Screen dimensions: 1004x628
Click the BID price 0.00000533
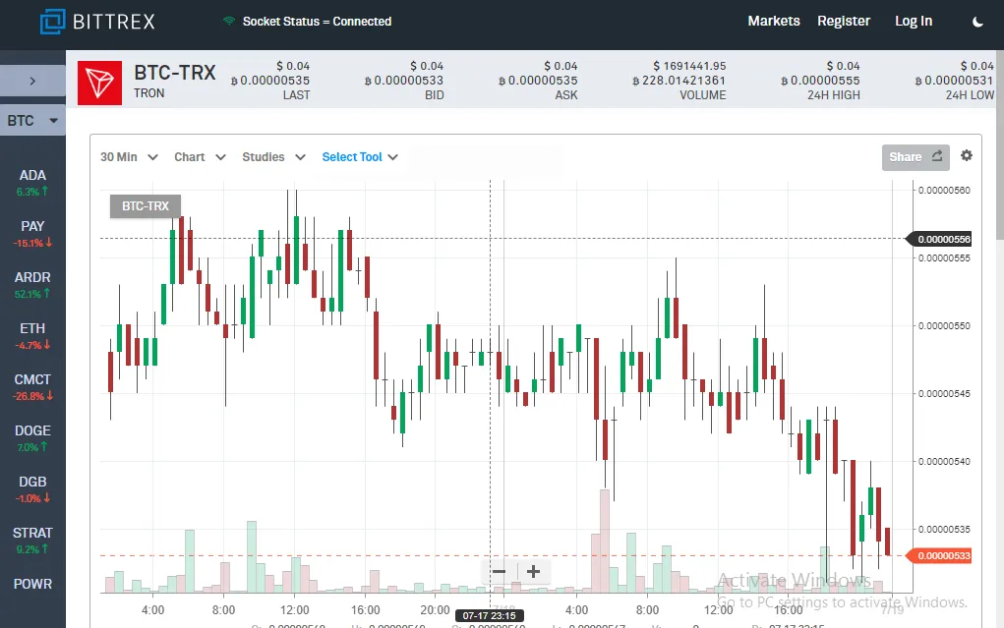pyautogui.click(x=404, y=81)
